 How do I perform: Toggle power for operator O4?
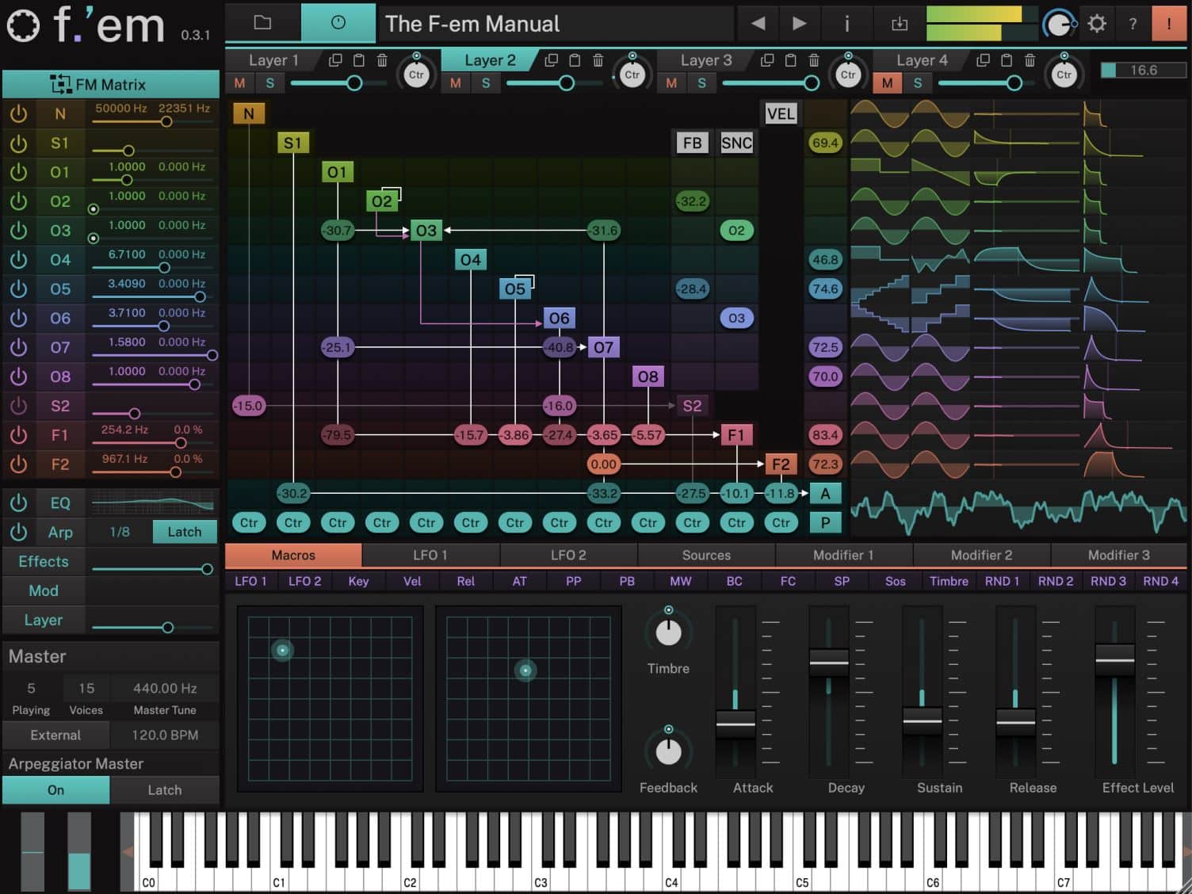18,260
